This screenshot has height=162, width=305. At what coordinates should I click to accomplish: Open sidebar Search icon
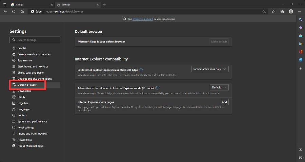coord(301,20)
